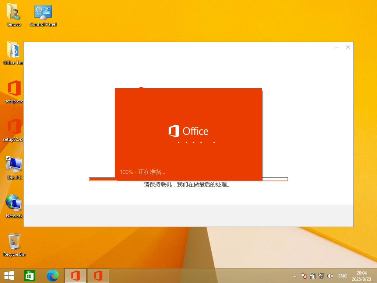Open the volume speaker control
This screenshot has width=377, height=283.
click(330, 276)
